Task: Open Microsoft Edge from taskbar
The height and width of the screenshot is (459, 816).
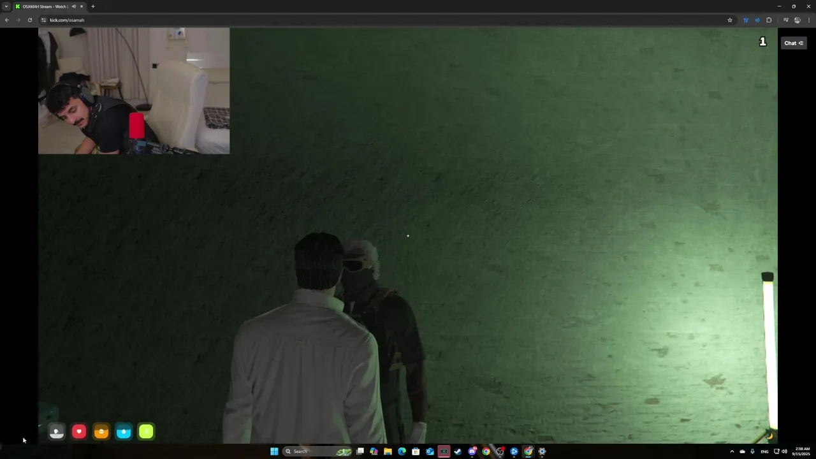Action: click(402, 451)
